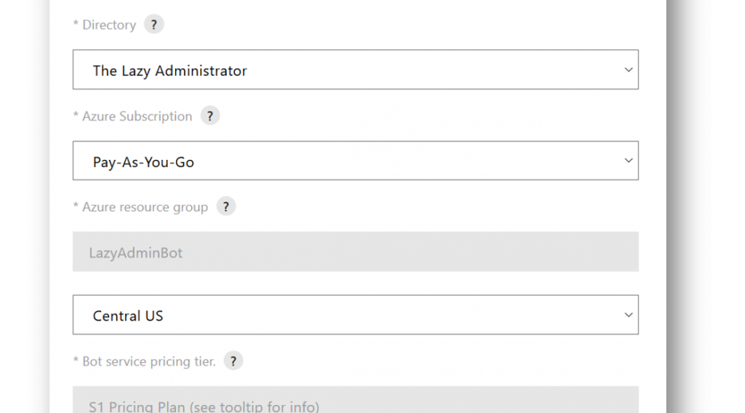The image size is (745, 413).
Task: Open The Lazy Administrator directory combo box
Action: tap(355, 70)
